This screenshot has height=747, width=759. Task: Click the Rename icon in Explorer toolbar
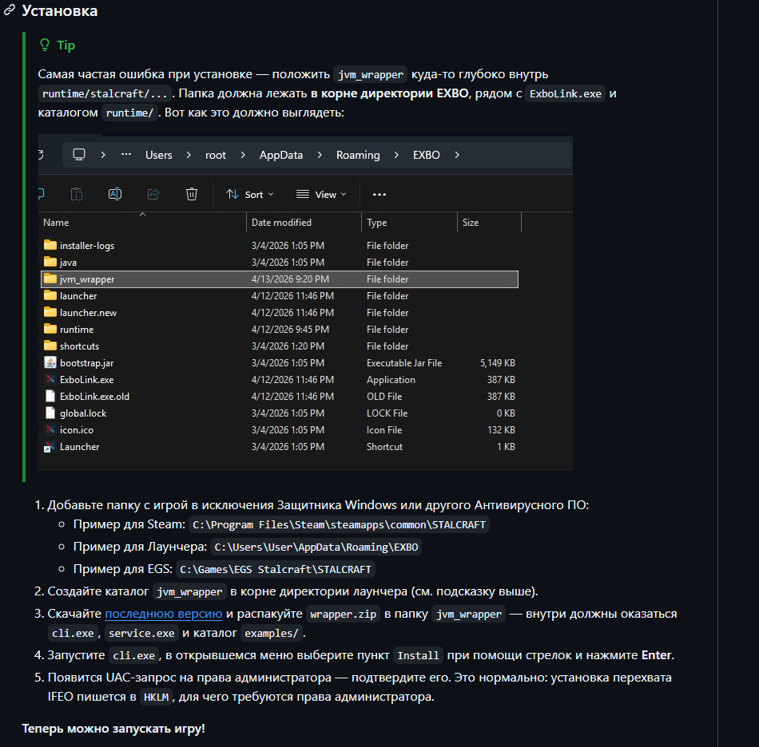(x=115, y=194)
